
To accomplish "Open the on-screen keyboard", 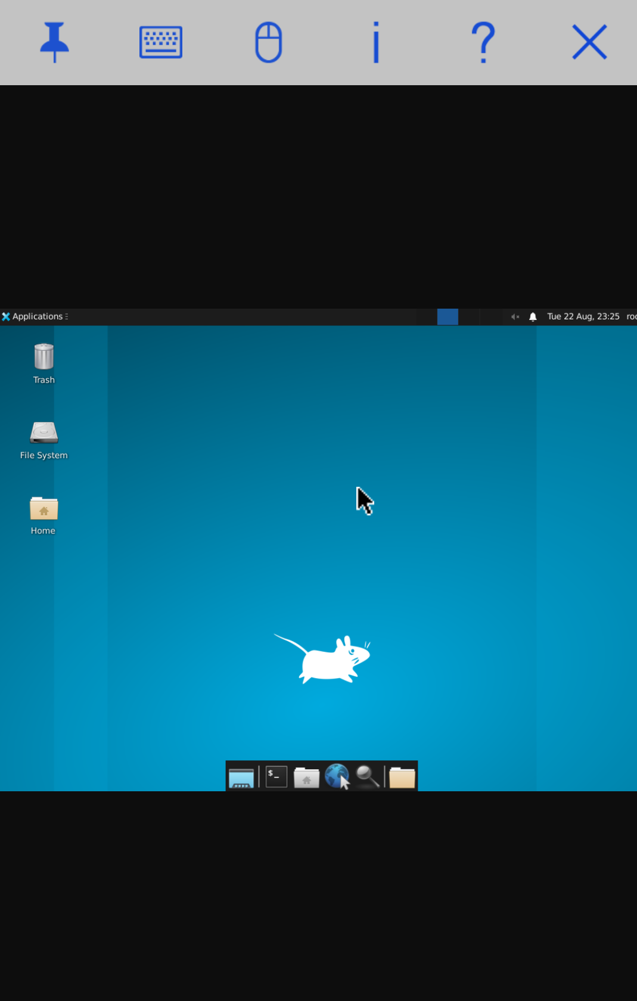I will point(161,42).
